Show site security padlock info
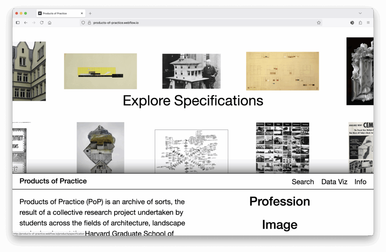This screenshot has width=386, height=252. pos(89,23)
